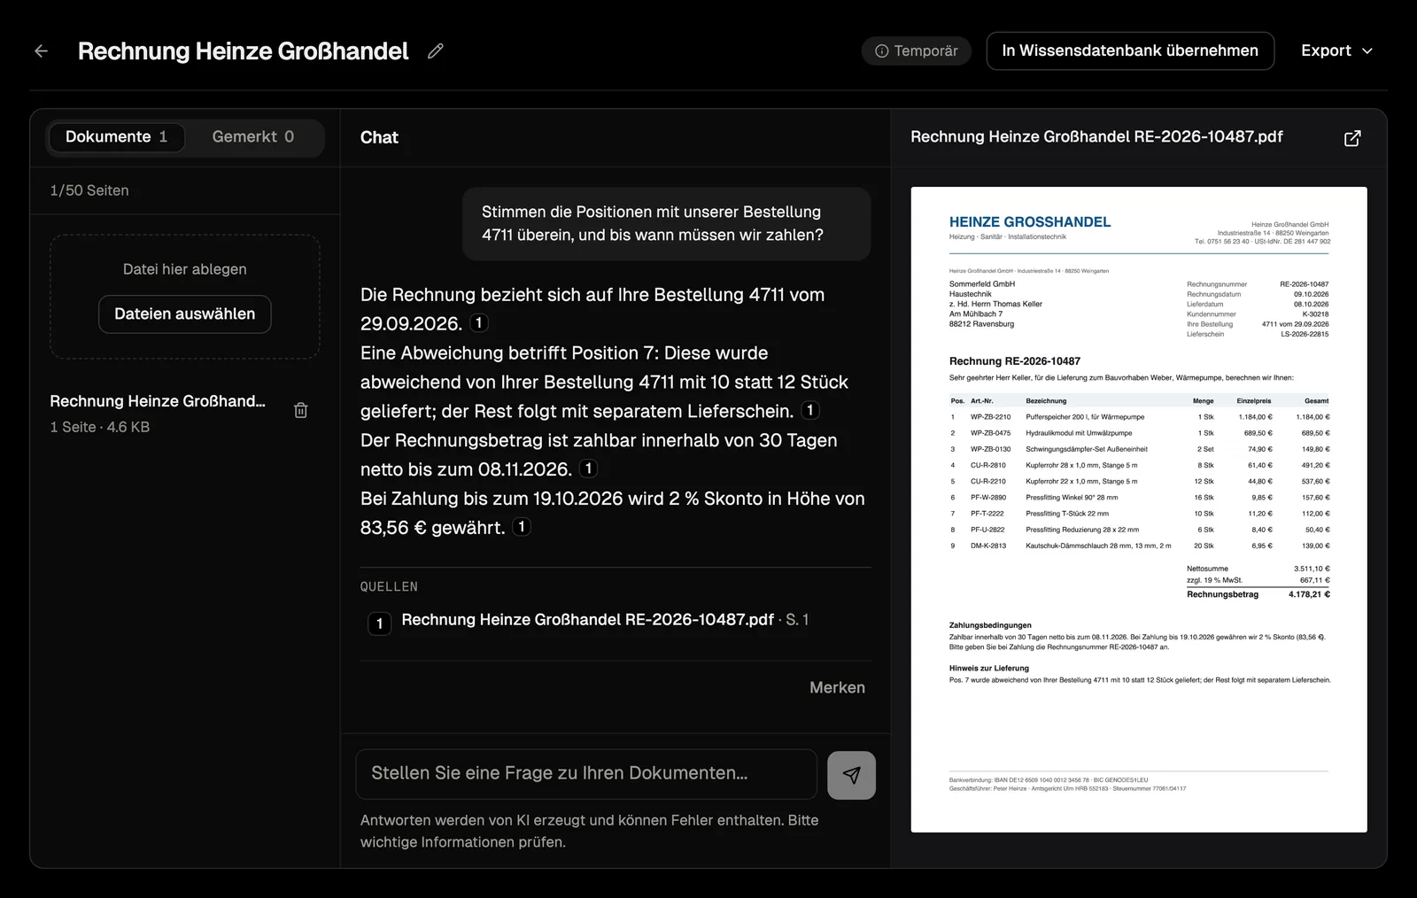Viewport: 1417px width, 898px height.
Task: Click the Dateien auswählen button
Action: coord(184,314)
